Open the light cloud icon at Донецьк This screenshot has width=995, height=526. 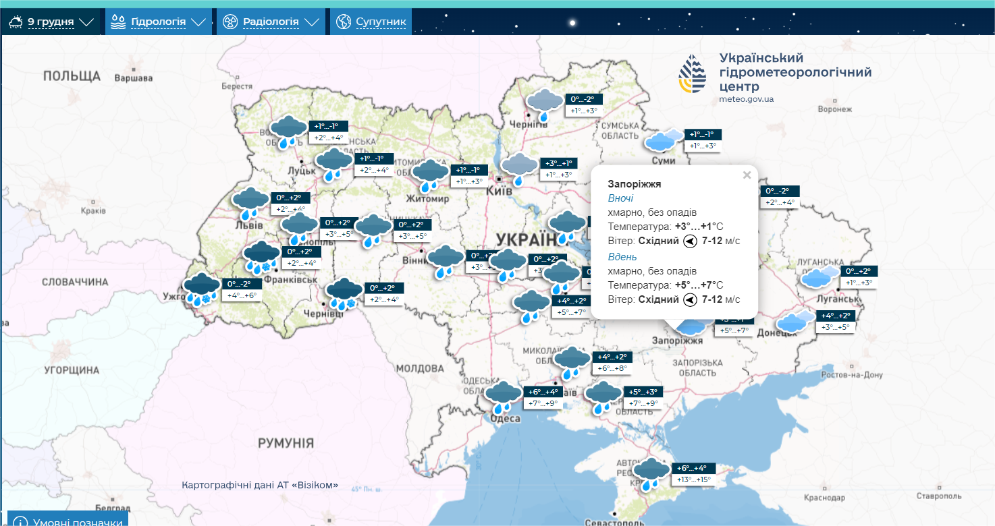click(x=796, y=322)
